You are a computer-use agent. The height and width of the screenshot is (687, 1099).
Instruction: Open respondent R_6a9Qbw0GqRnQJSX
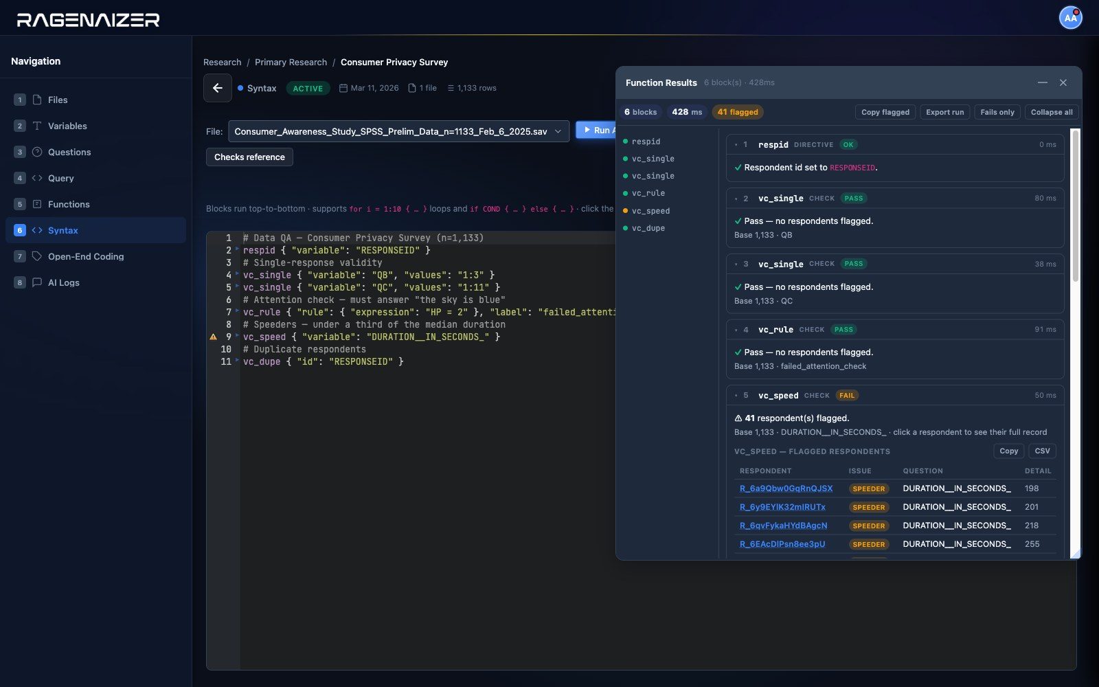[x=786, y=488]
